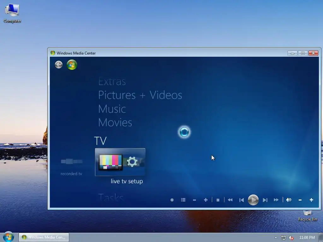Open the Windows Start menu orb

pos(9,237)
